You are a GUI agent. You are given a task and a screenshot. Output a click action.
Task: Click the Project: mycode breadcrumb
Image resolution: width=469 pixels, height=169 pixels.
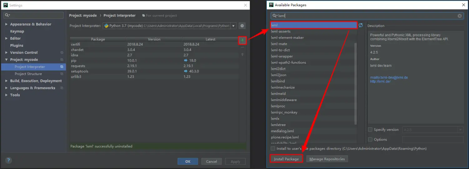pyautogui.click(x=83, y=15)
